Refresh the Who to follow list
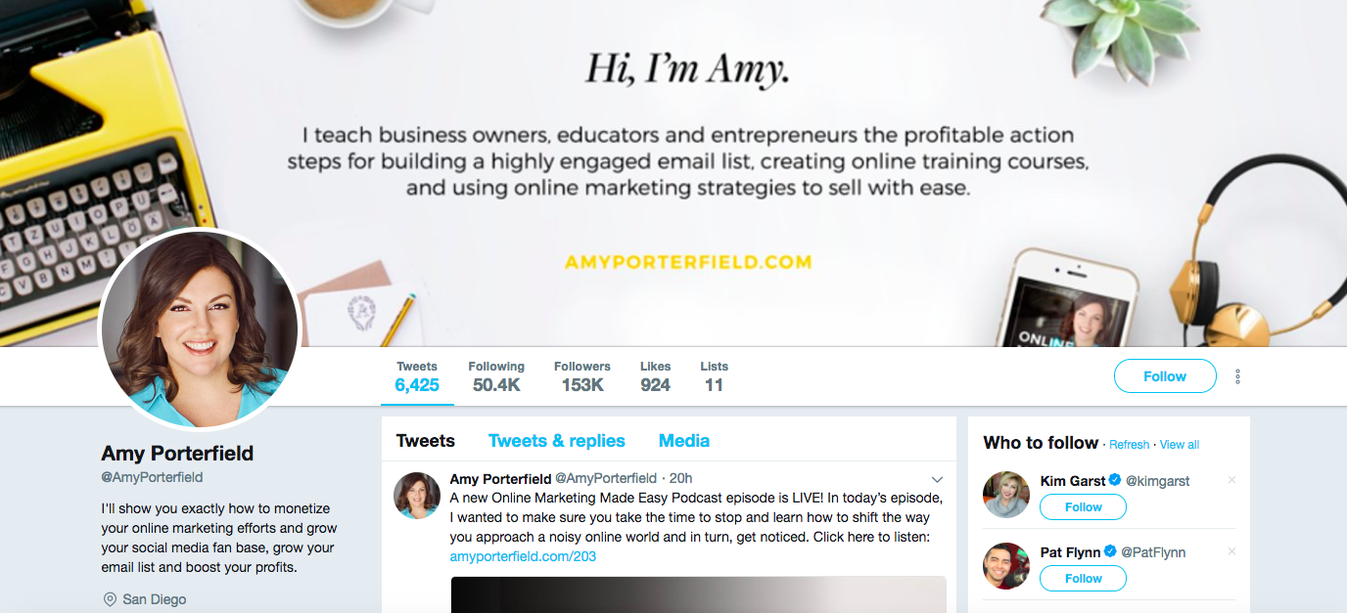The image size is (1347, 613). coord(1129,445)
